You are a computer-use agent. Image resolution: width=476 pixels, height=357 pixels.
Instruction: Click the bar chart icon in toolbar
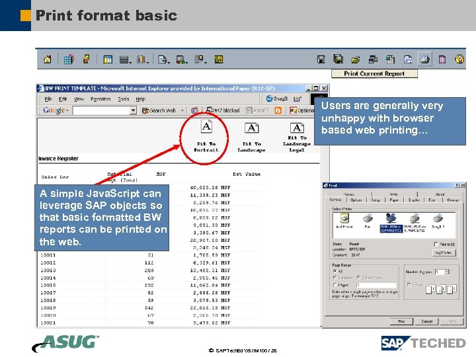142,59
